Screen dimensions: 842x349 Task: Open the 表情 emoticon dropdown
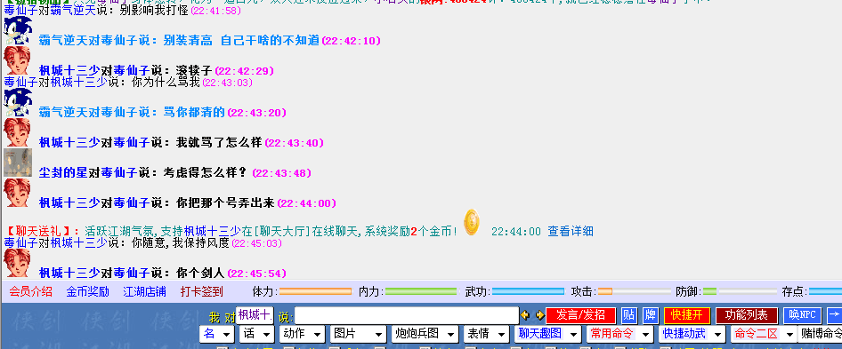coord(487,334)
